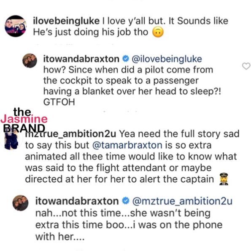Viewport: 251px width, 251px height.
Task: Open itowandabraxton's avatar in the last reply
Action: tap(21, 203)
